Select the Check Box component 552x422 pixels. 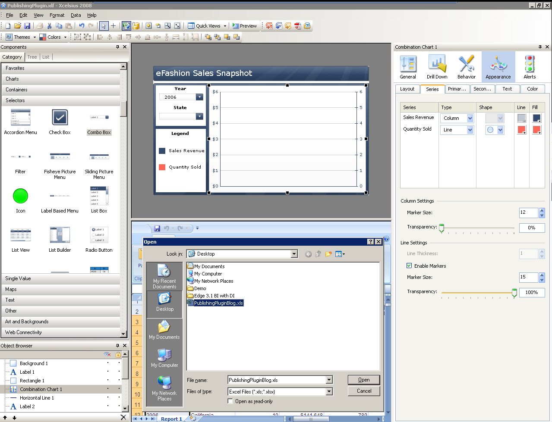click(60, 122)
